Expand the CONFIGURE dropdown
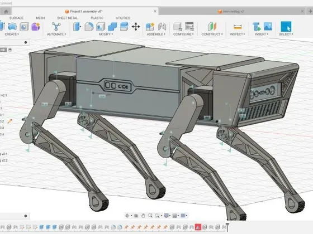Viewport: 313px width, 234px height. 183,34
